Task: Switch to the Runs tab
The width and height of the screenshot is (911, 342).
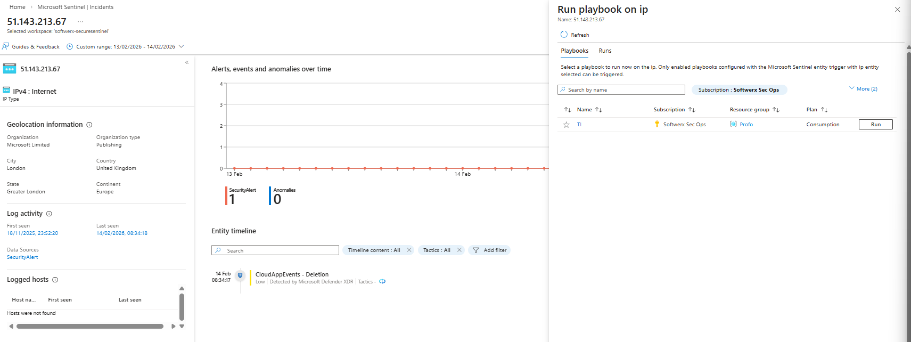Action: coord(605,51)
